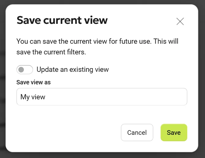Hit Save to store current filters
The height and width of the screenshot is (158, 205).
tap(174, 133)
